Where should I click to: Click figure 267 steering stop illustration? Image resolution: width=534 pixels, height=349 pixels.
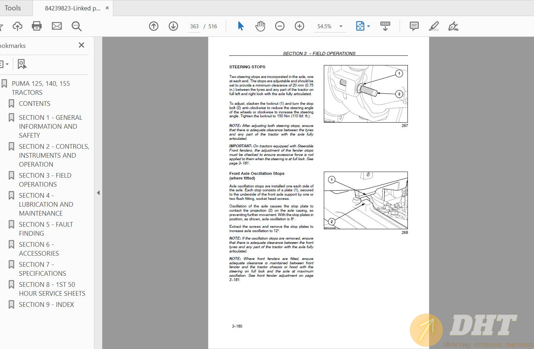pos(366,94)
